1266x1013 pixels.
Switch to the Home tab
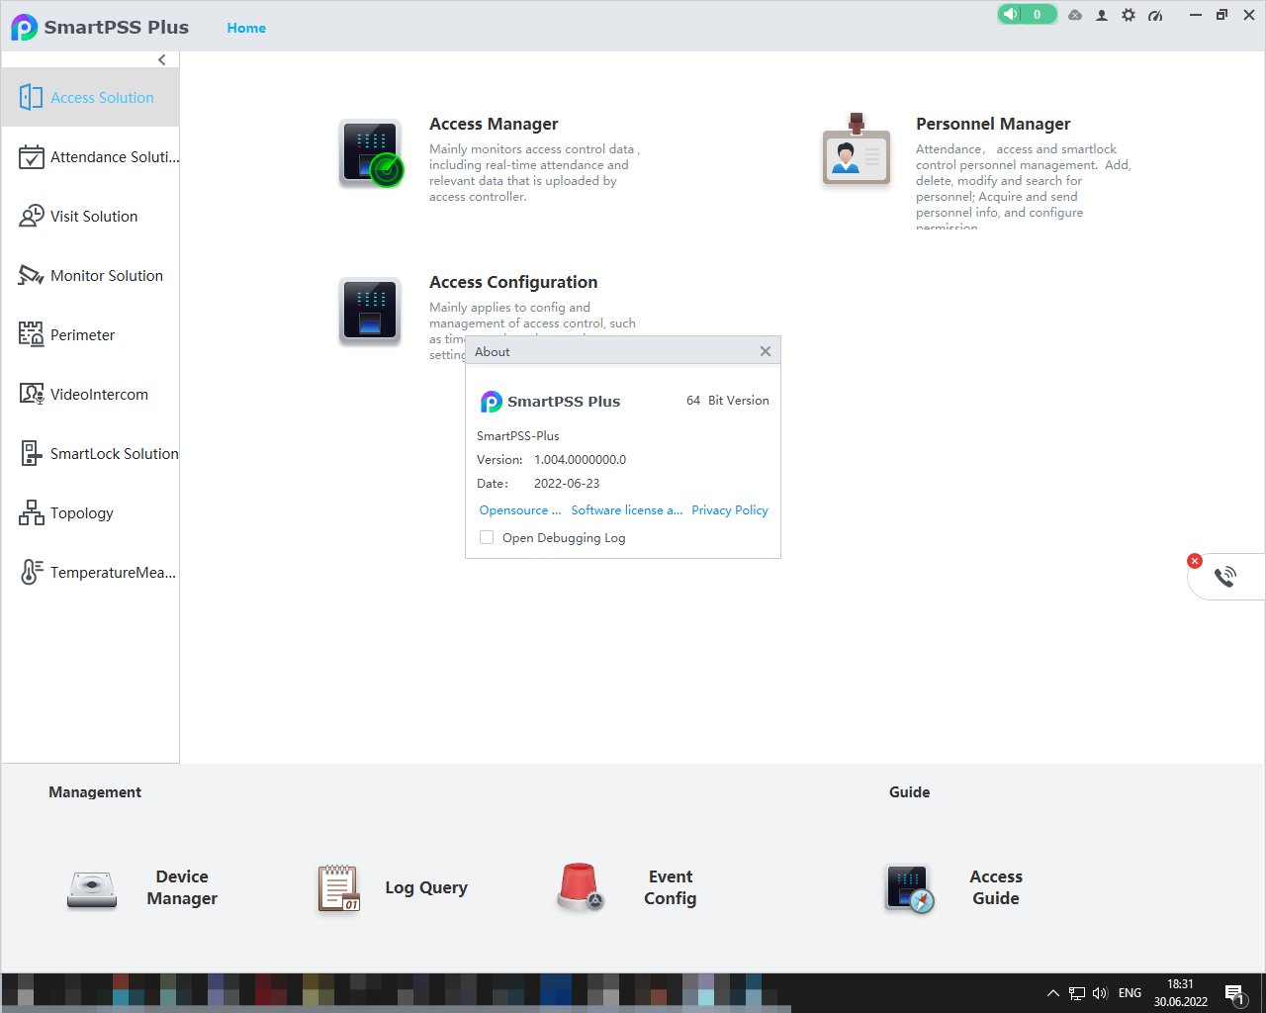pyautogui.click(x=246, y=28)
